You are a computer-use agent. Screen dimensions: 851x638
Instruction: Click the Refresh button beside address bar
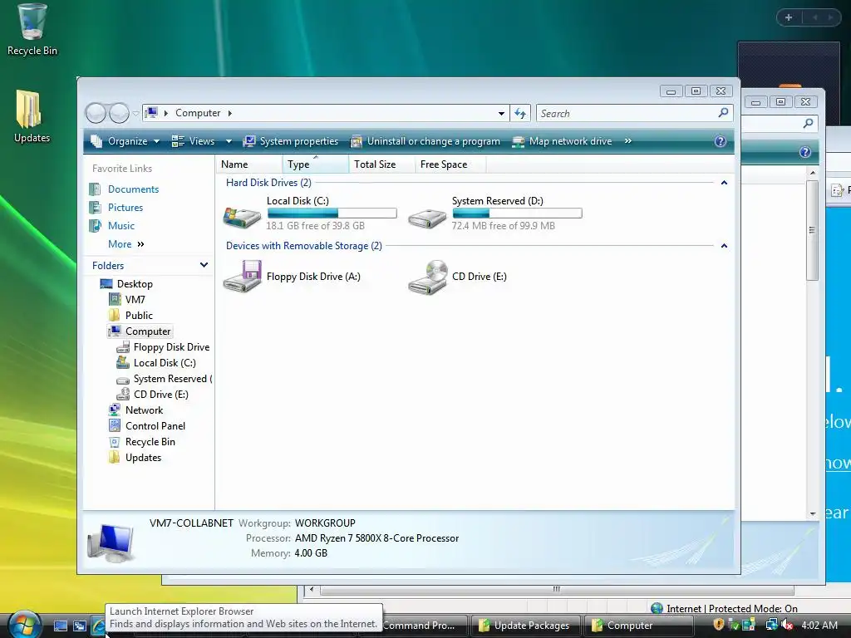pos(520,113)
